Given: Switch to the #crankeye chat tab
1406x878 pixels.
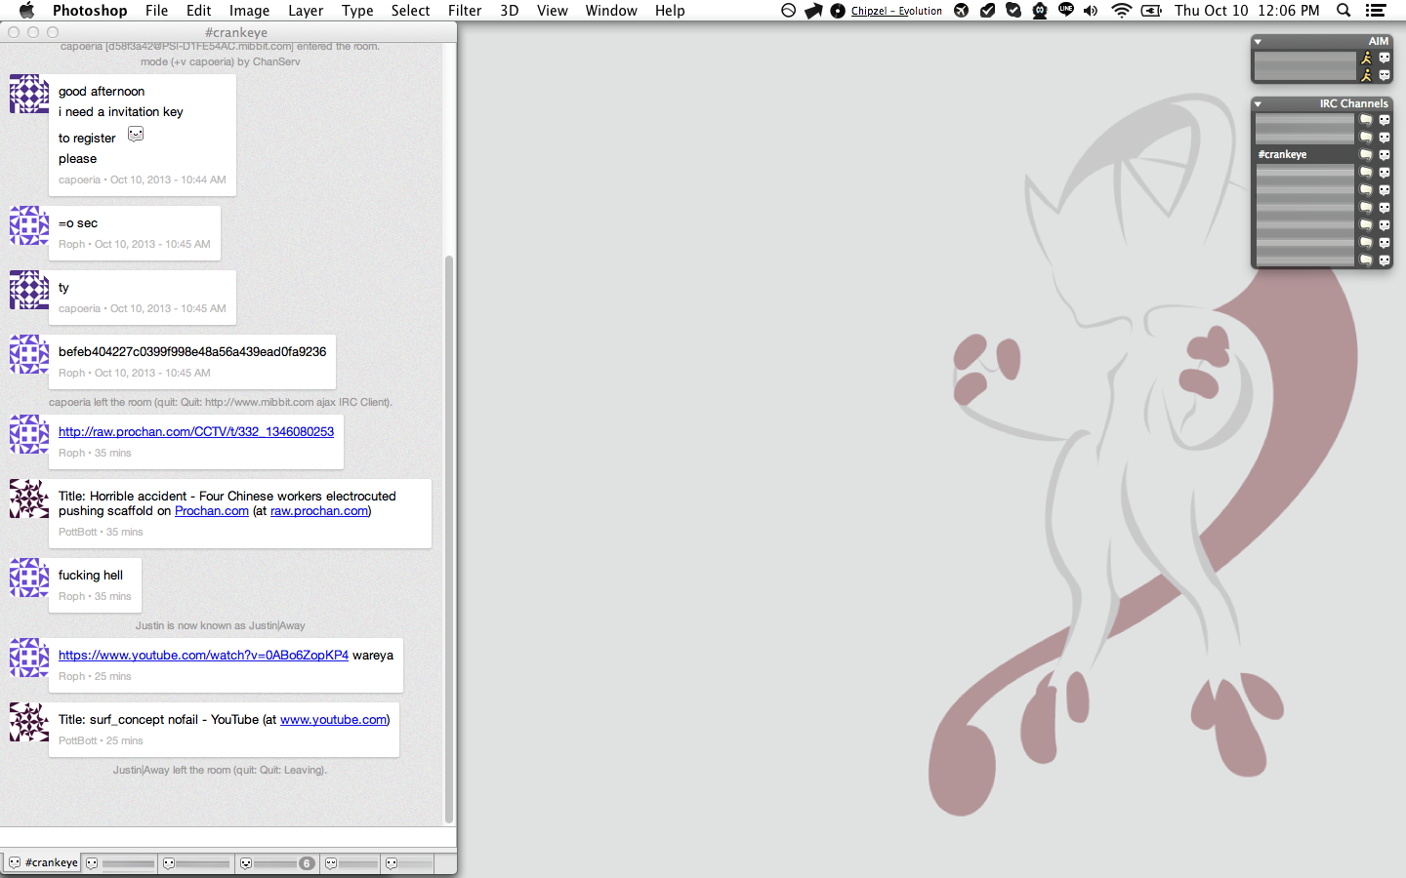Looking at the screenshot, I should [43, 863].
